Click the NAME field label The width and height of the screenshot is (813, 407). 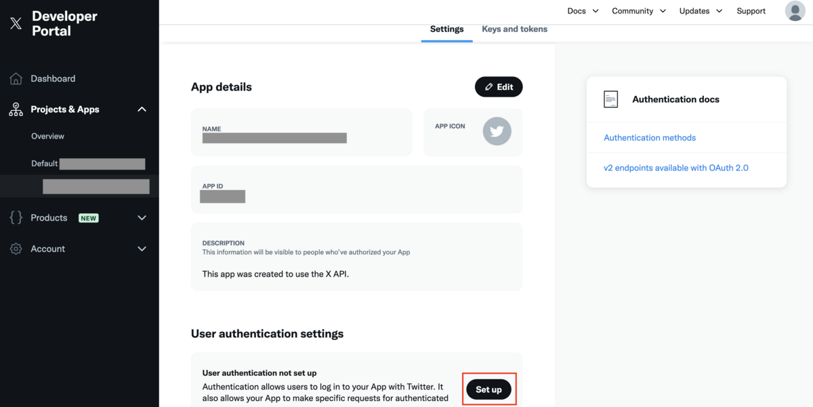click(x=211, y=128)
